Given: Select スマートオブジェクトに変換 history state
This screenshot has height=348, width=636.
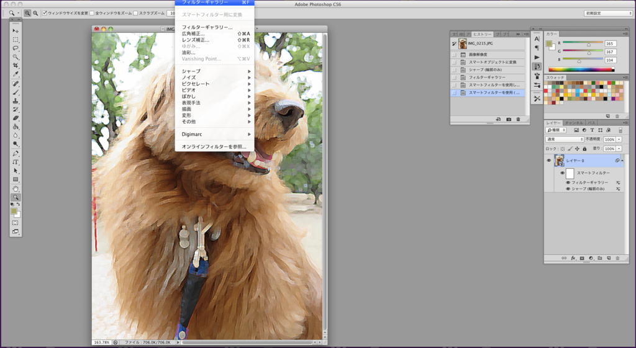Looking at the screenshot, I should coord(488,62).
